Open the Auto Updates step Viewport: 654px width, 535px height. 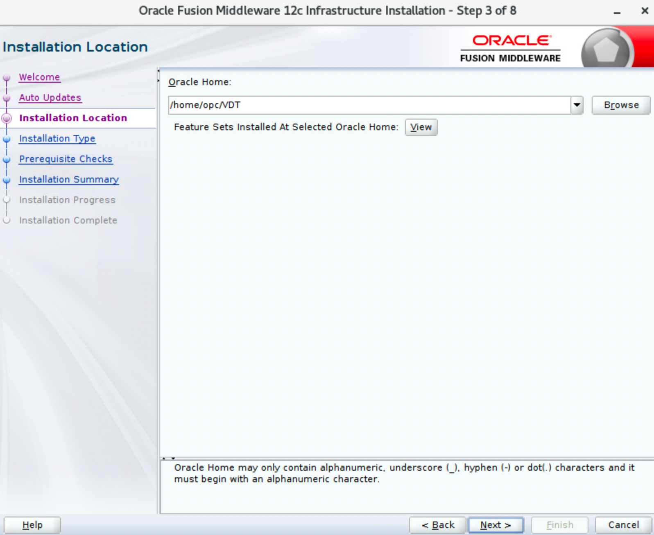(x=50, y=98)
